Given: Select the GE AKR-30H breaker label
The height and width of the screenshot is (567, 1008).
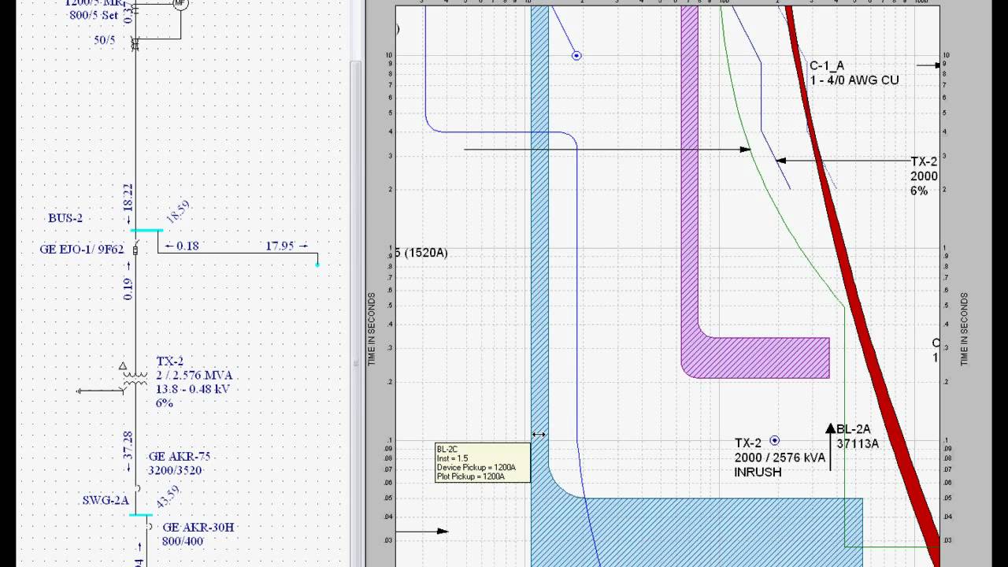Looking at the screenshot, I should coord(198,528).
